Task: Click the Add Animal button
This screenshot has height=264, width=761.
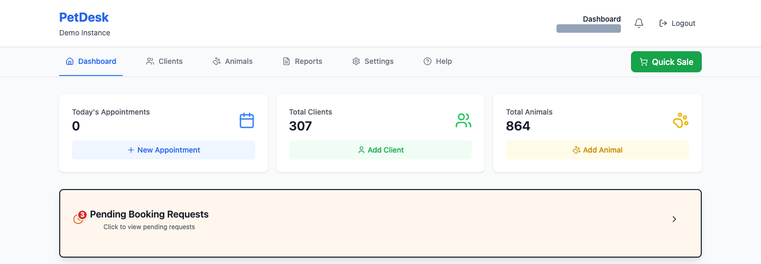Action: point(597,150)
